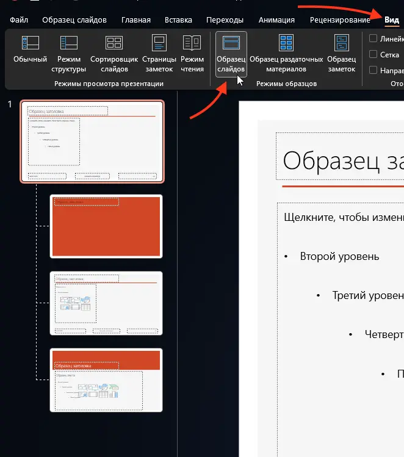
Task: Toggle the Сетка gridlines checkbox
Action: tap(373, 54)
